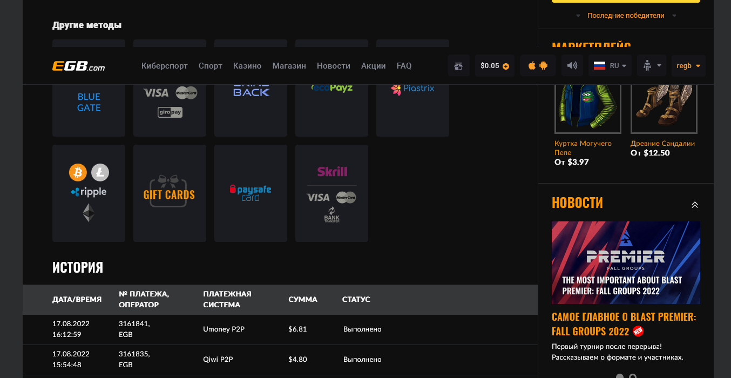The height and width of the screenshot is (378, 731).
Task: Open the Blast Premier Fall Groups news headline
Action: coord(624,324)
